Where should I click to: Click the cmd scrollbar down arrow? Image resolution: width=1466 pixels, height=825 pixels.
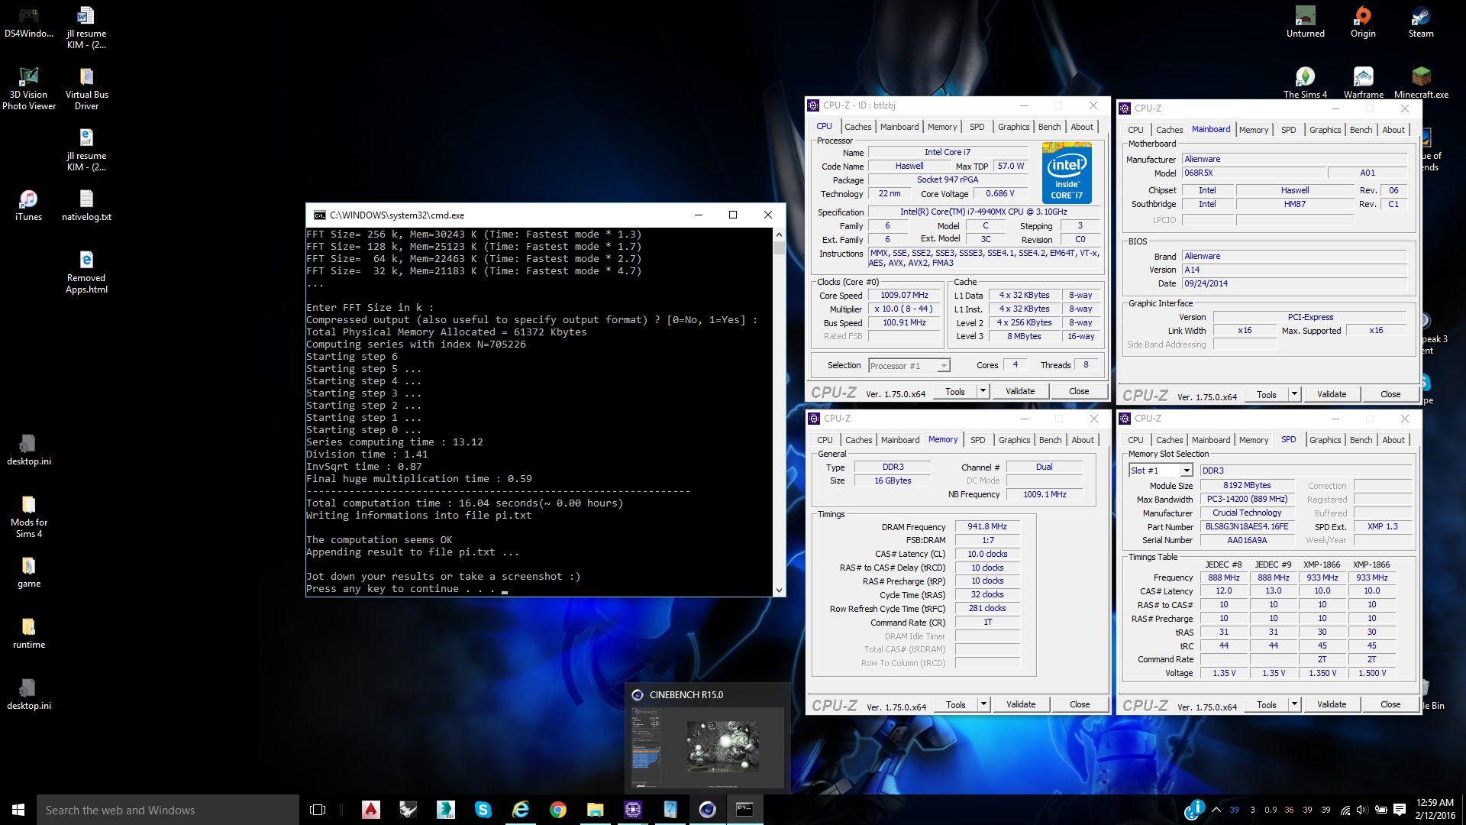(x=779, y=590)
